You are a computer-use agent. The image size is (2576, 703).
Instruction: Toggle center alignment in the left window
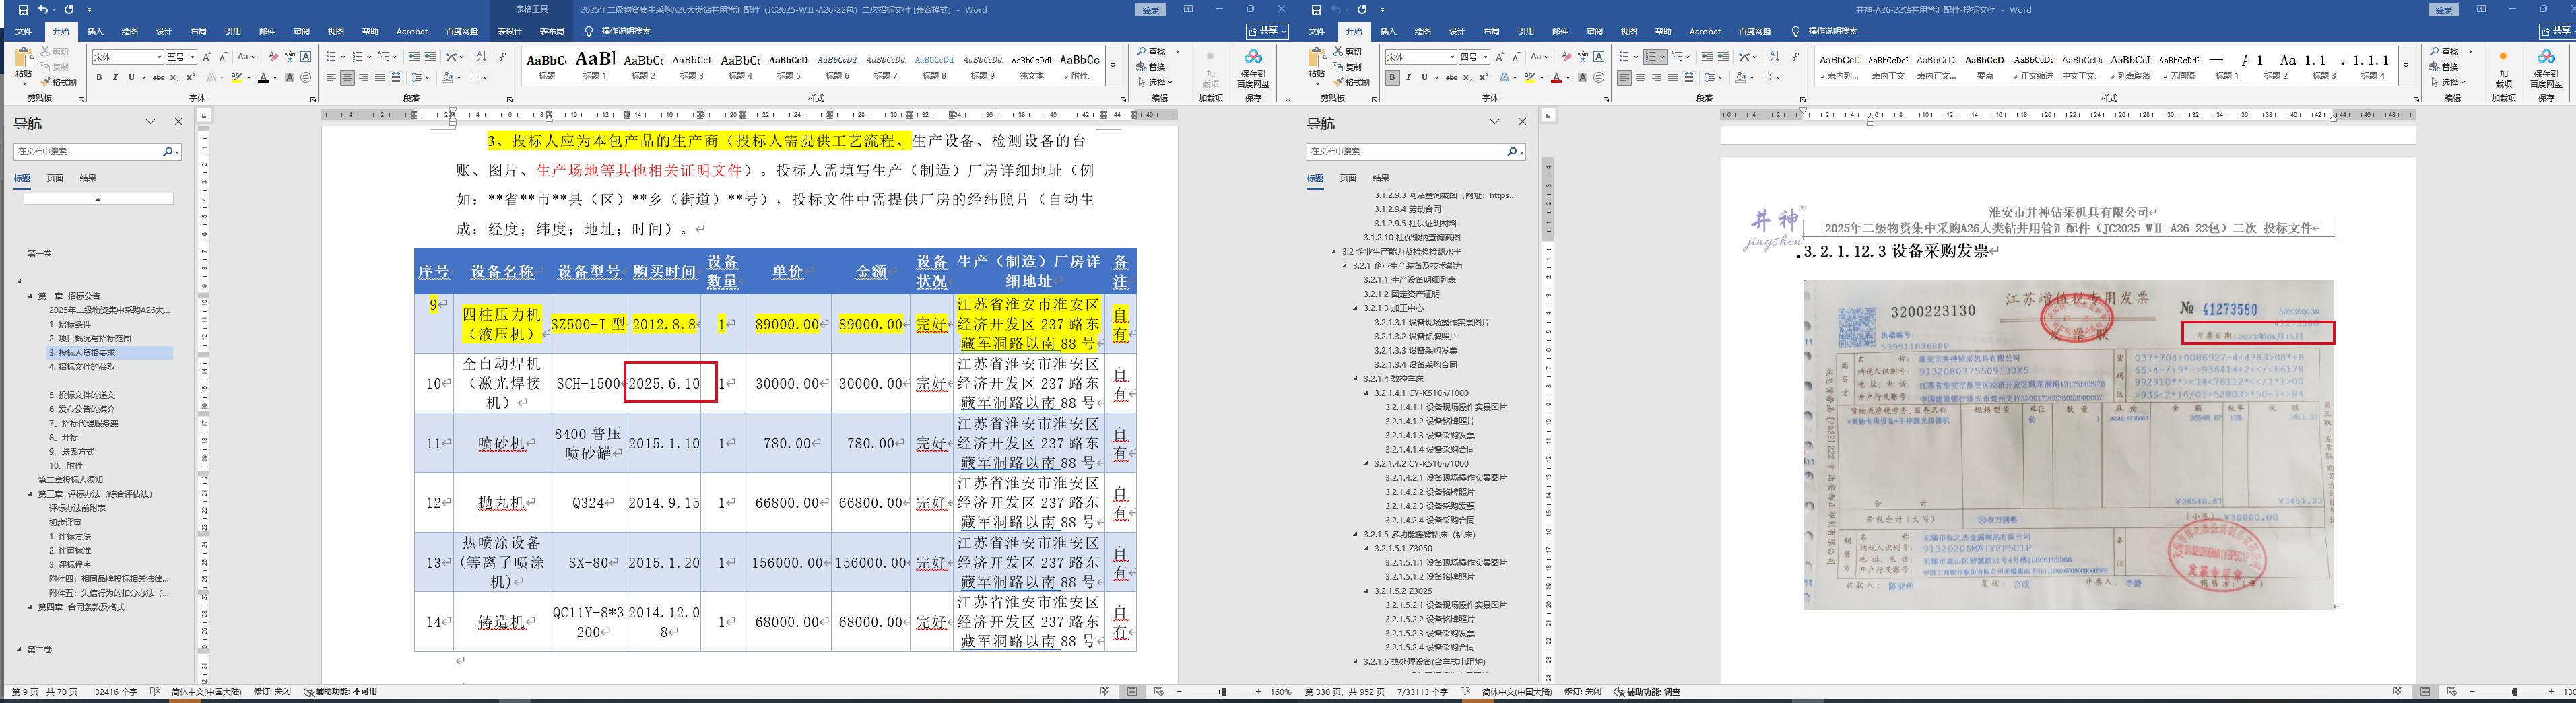347,78
